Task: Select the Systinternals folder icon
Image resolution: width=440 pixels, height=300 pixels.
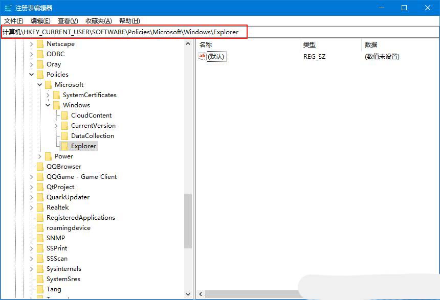Action: point(40,268)
